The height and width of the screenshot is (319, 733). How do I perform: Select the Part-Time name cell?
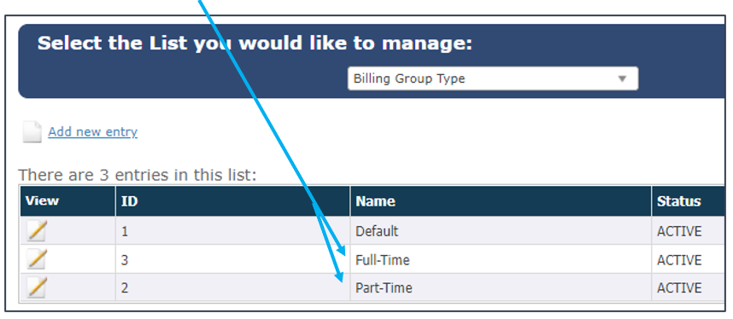coord(501,287)
